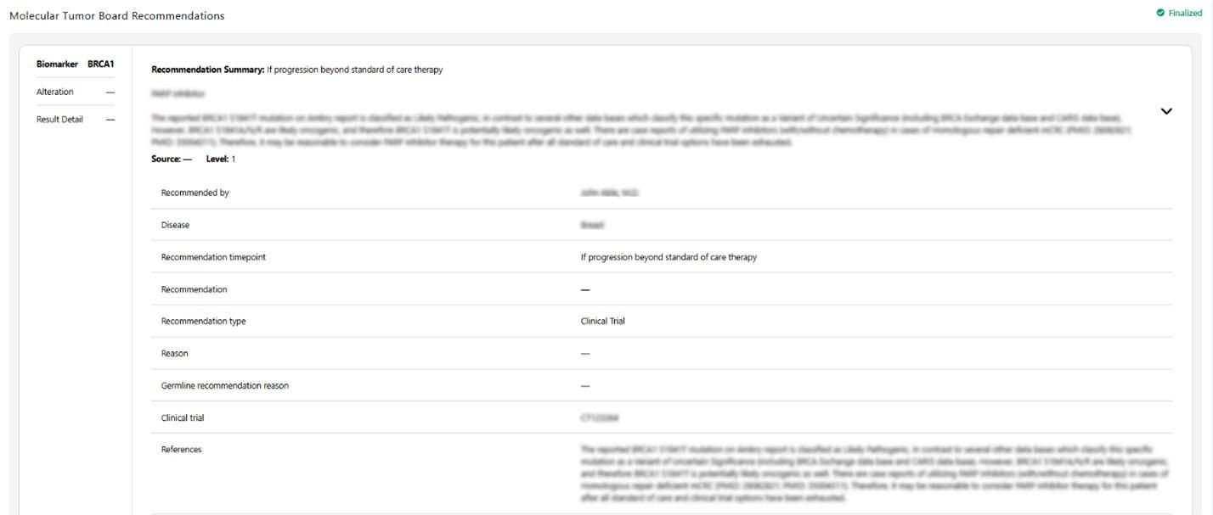Click the green Finalized checkmark icon
Viewport: 1213px width, 515px height.
[1160, 13]
